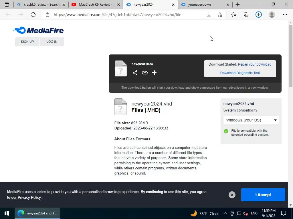Click the 'About Files Formats' heading
Image resolution: width=293 pixels, height=219 pixels.
tap(132, 139)
